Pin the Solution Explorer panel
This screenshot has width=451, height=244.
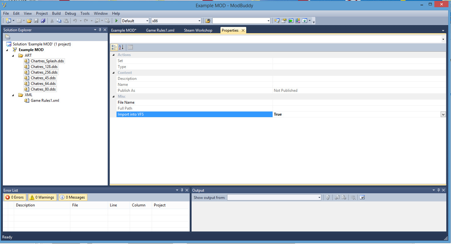100,30
